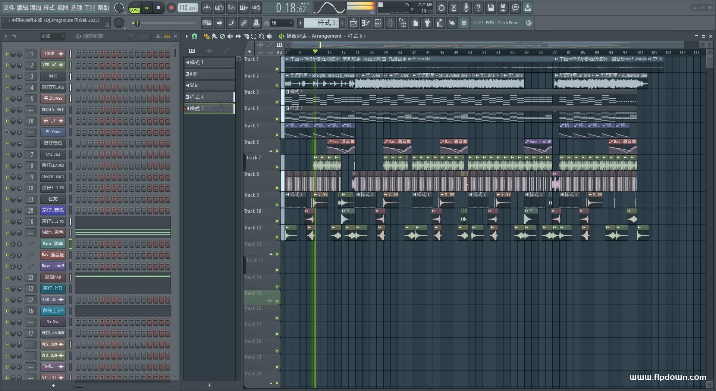Viewport: 716px width, 391px height.
Task: Select the mute tool in playlist toolbar
Action: pos(230,36)
